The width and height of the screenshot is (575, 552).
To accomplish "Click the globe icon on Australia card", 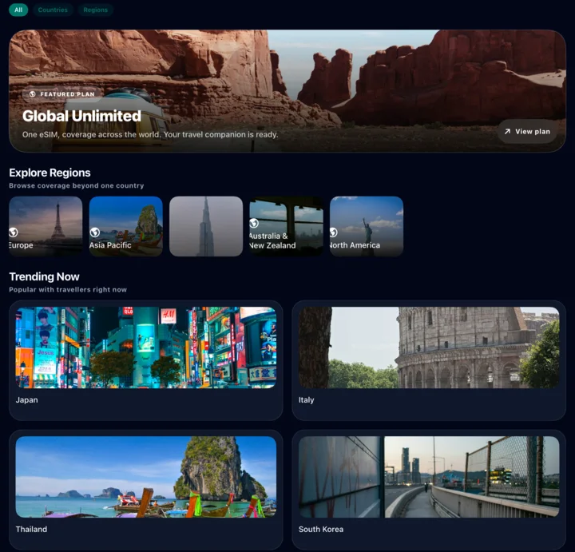I will [254, 223].
